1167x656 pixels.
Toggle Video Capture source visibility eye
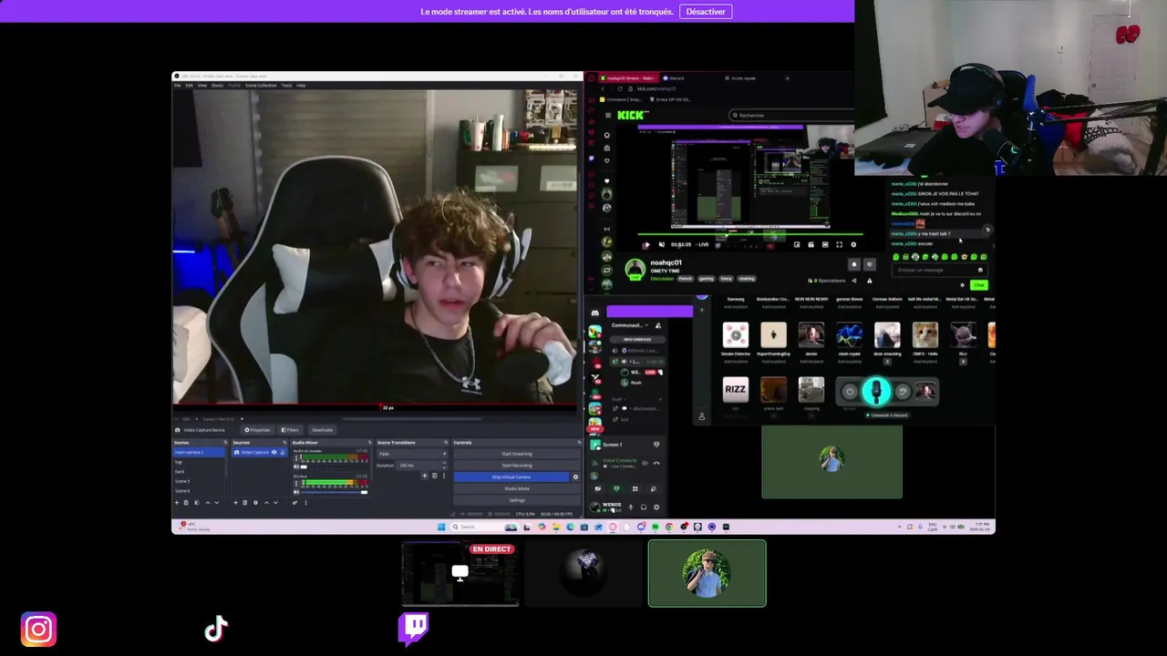[274, 452]
